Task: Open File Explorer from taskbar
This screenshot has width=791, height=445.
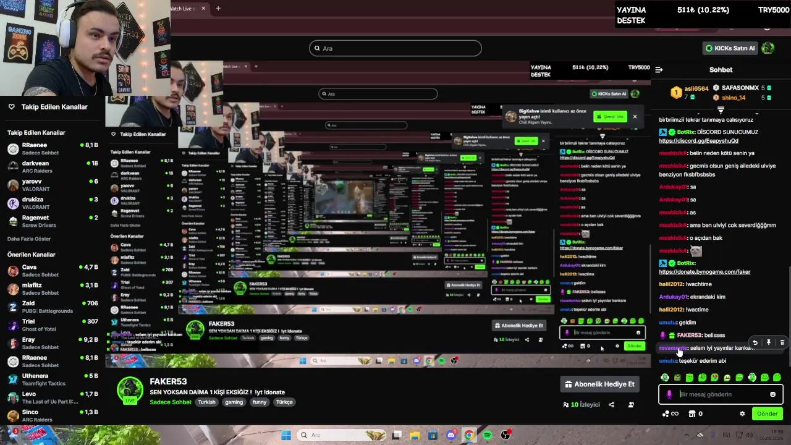Action: (415, 435)
